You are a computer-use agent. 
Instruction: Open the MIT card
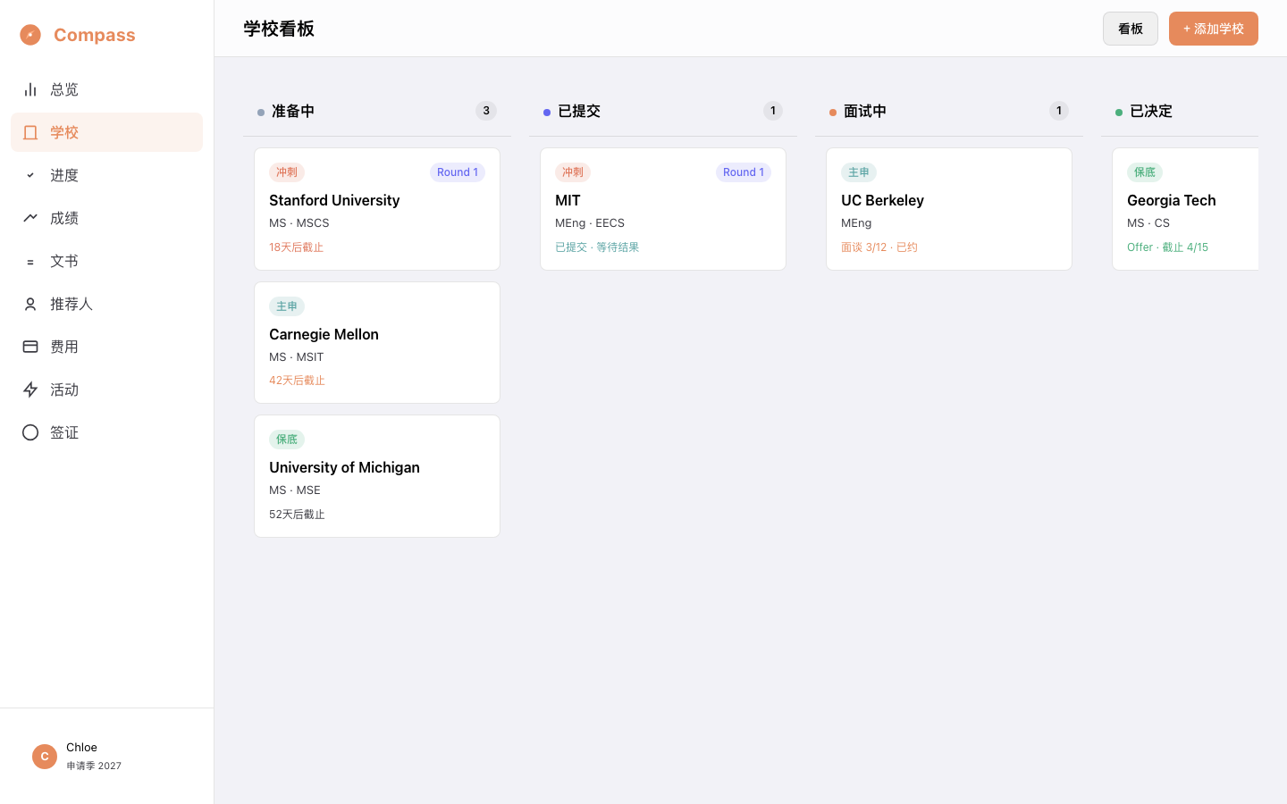[x=663, y=209]
